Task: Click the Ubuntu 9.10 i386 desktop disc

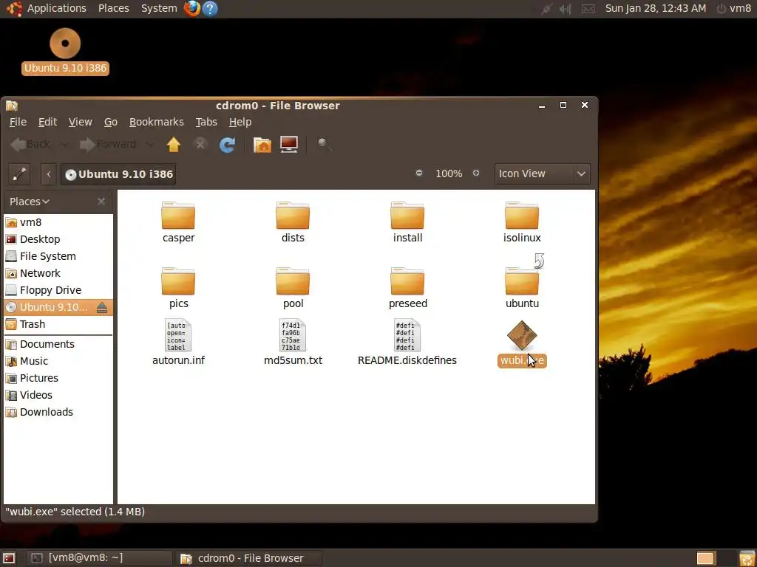Action: [65, 51]
